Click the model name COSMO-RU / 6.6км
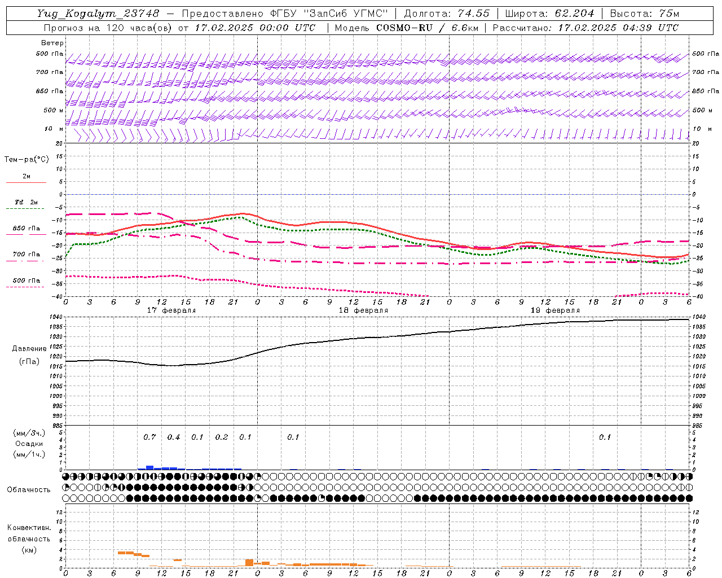Image resolution: width=722 pixels, height=578 pixels. pyautogui.click(x=427, y=28)
